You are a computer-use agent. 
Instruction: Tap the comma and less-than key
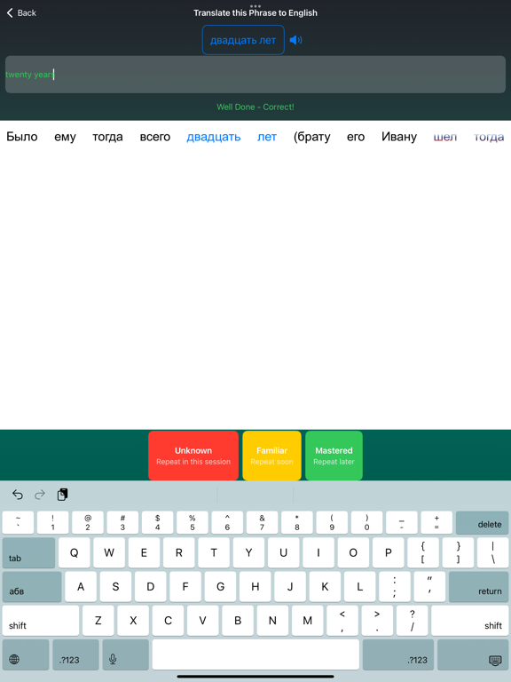[x=342, y=621]
